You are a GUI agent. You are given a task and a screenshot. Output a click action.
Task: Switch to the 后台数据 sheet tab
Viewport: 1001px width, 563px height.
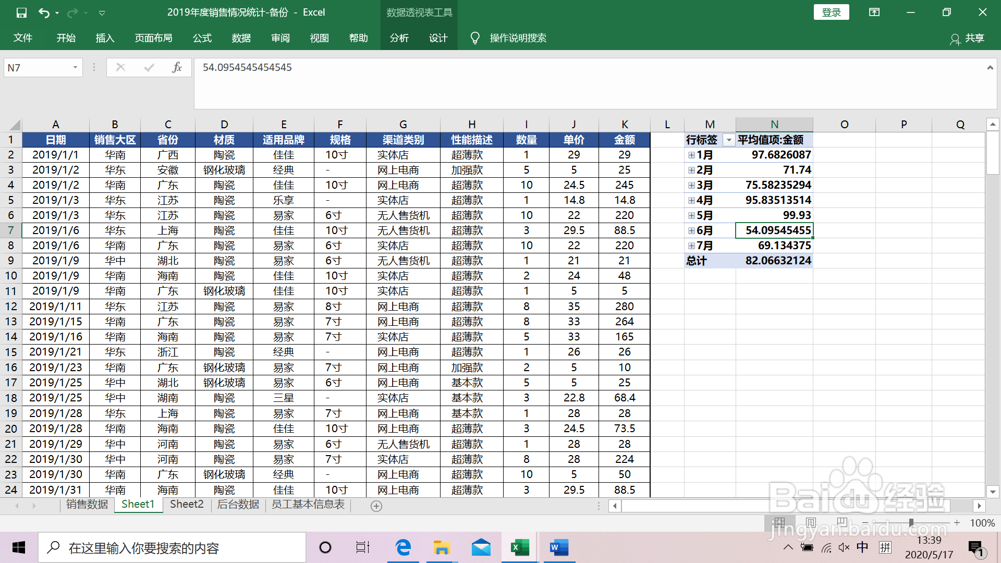[238, 505]
